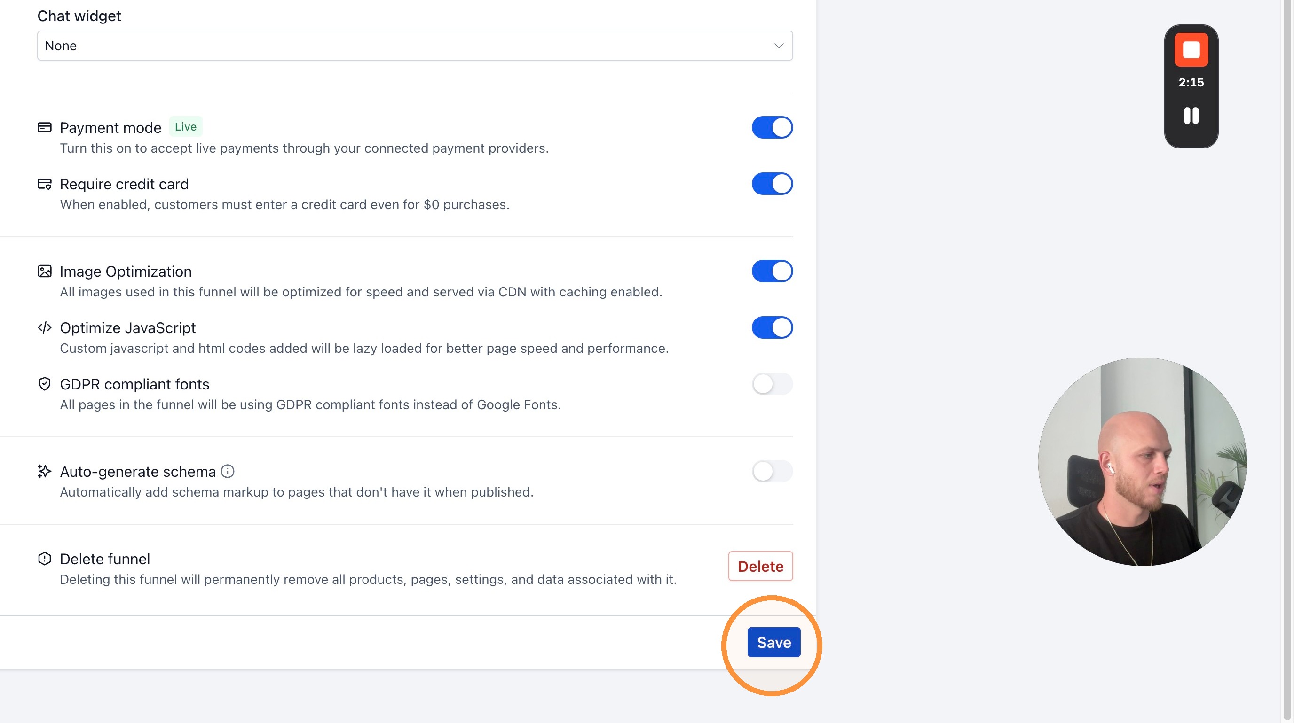1294x723 pixels.
Task: Open the Chat widget dropdown
Action: pyautogui.click(x=415, y=46)
